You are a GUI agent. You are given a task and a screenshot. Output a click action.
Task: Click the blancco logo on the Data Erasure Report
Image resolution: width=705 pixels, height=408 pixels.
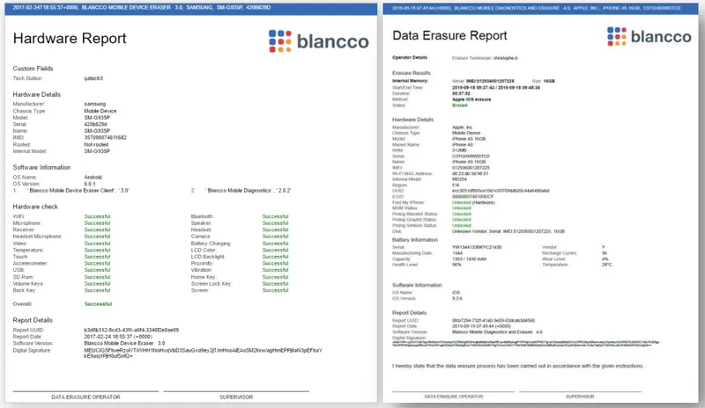click(x=649, y=36)
